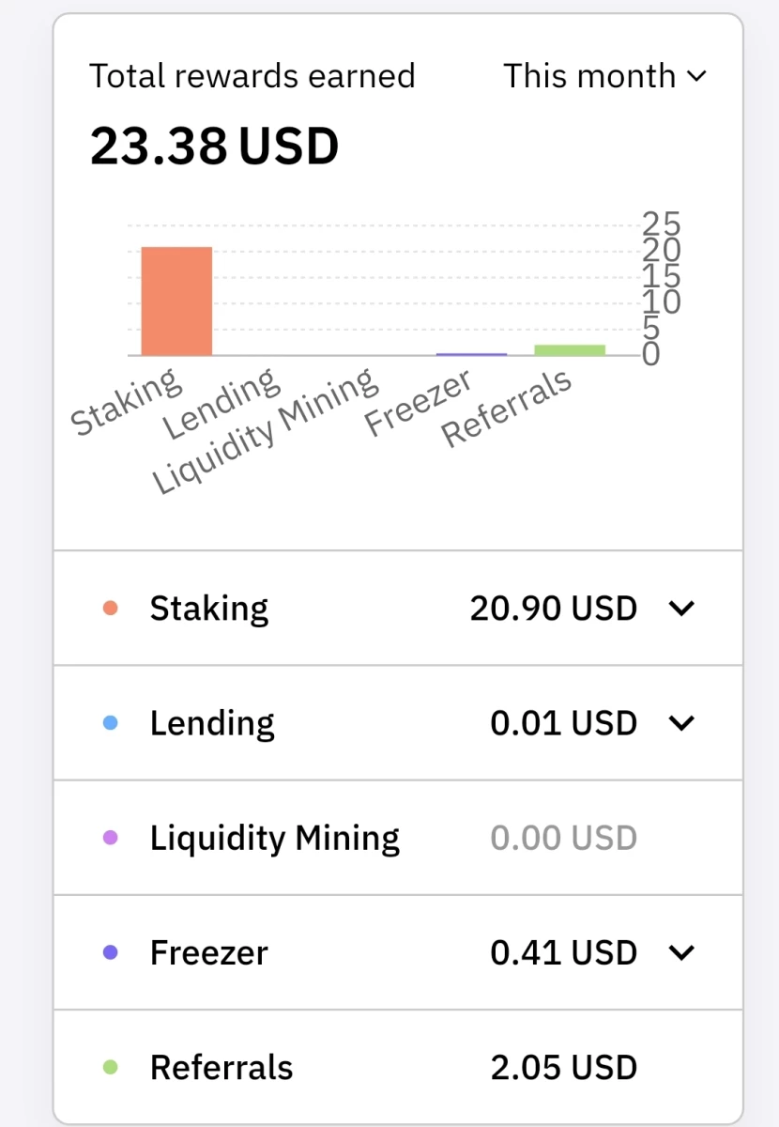Click the 20.90 USD staking amount
This screenshot has width=779, height=1127.
[x=554, y=609]
